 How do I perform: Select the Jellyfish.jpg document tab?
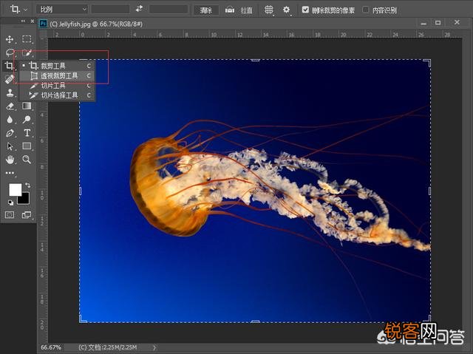(96, 24)
